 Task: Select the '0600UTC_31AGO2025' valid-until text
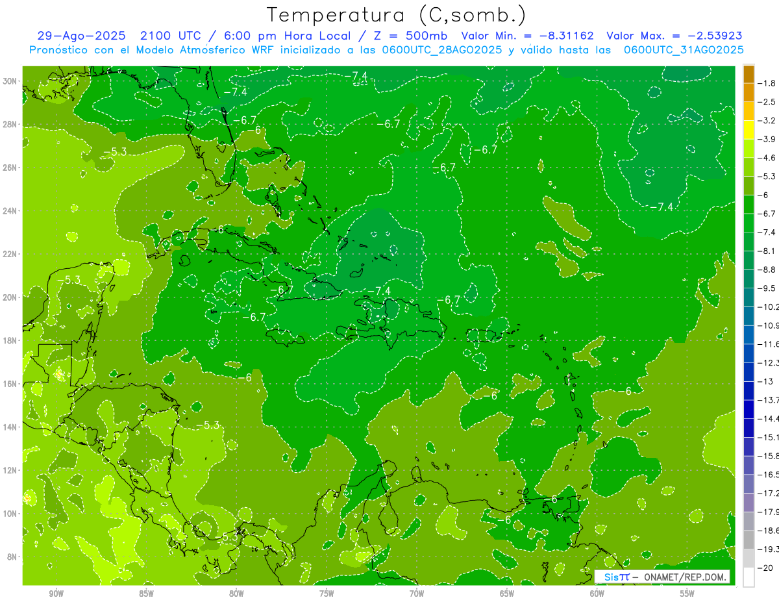[684, 49]
